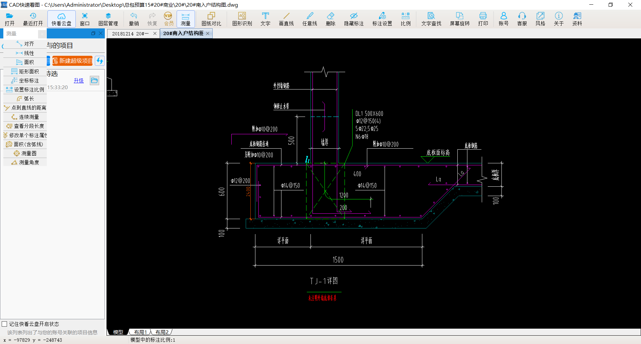
Task: Select the 画直线 draw line tool
Action: click(286, 19)
